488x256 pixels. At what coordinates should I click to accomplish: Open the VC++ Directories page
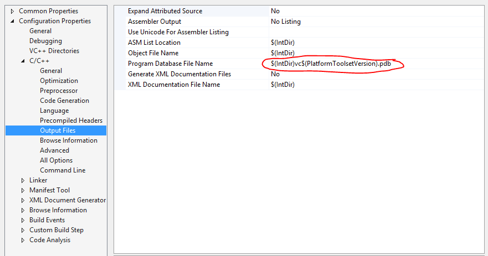pos(54,51)
